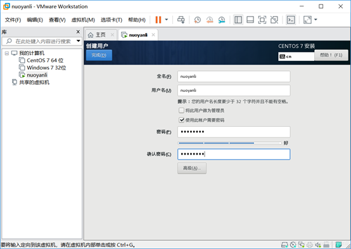This screenshot has height=249, width=351.
Task: Open the 虚拟机(M) menu
Action: [83, 20]
